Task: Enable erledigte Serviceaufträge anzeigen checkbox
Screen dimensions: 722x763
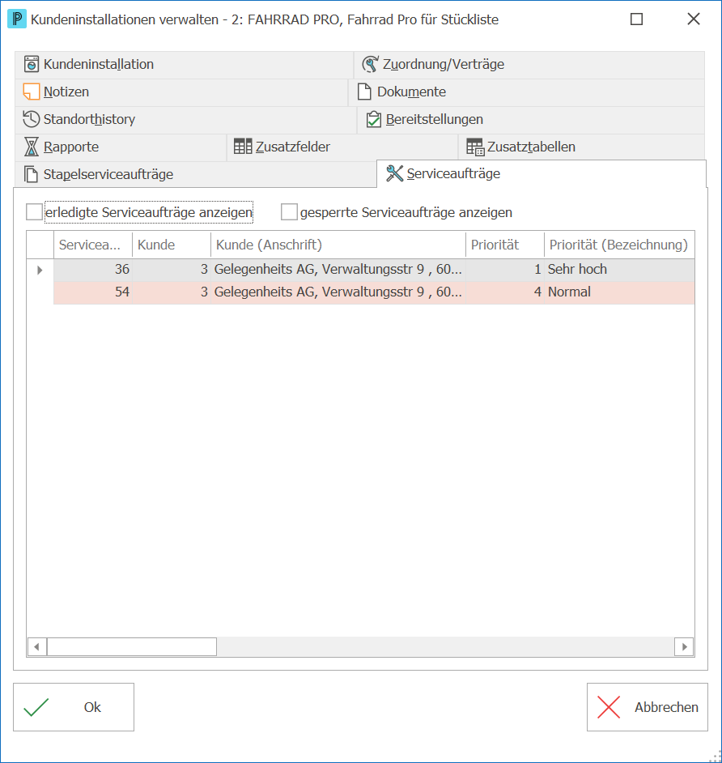Action: (x=35, y=212)
